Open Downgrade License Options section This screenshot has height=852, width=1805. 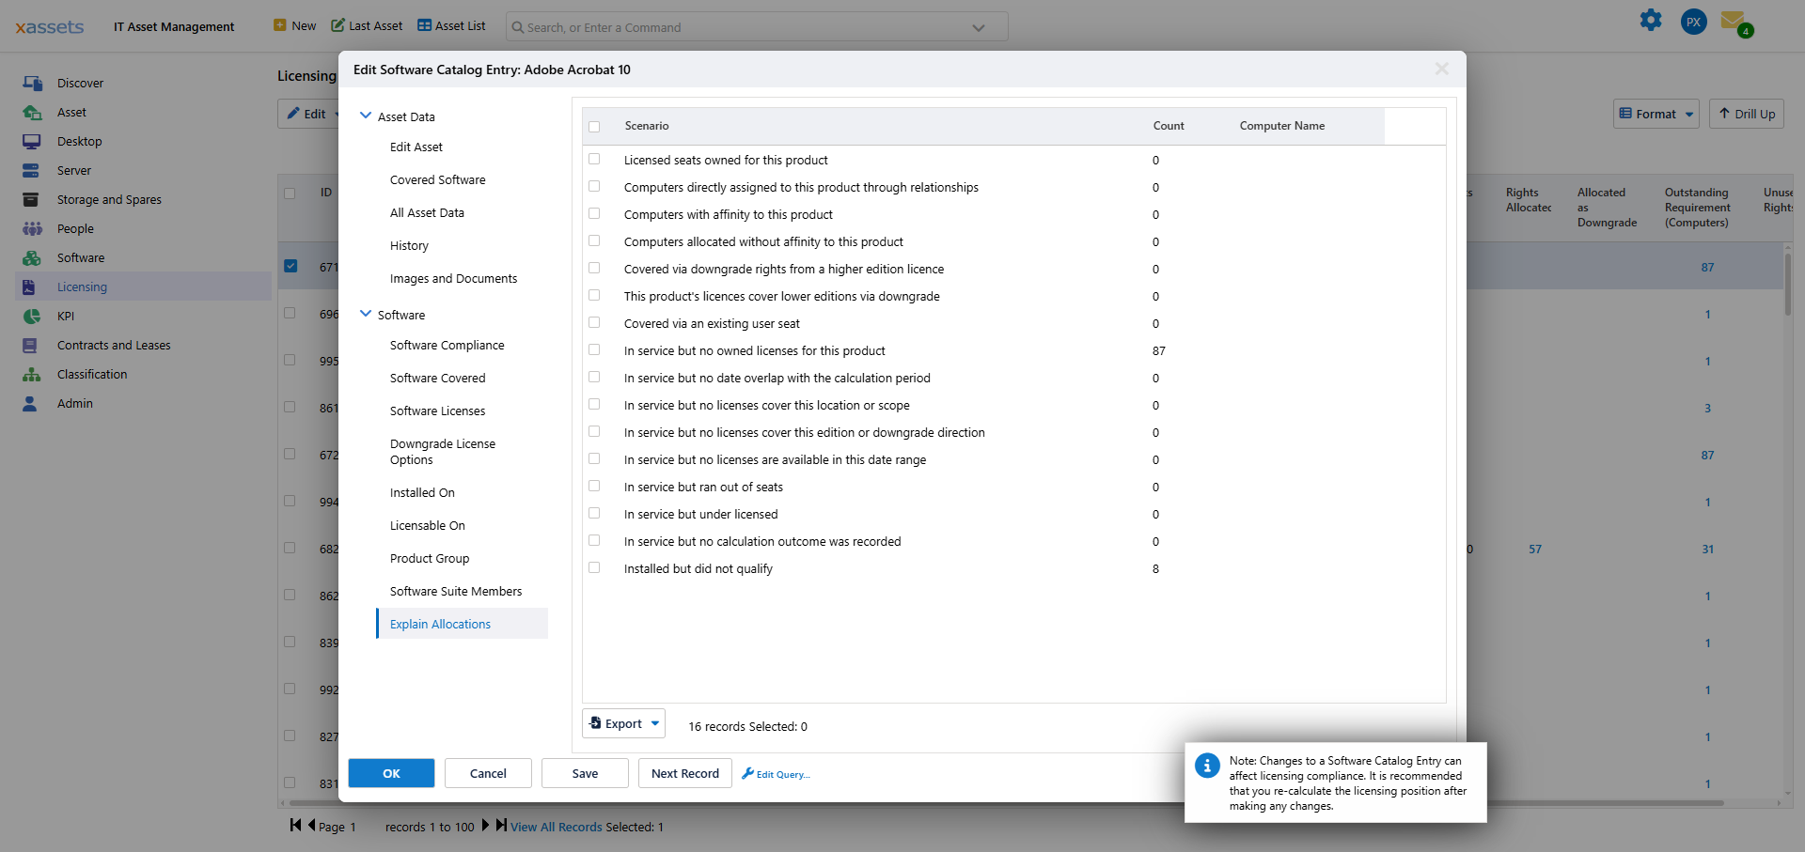pyautogui.click(x=443, y=452)
